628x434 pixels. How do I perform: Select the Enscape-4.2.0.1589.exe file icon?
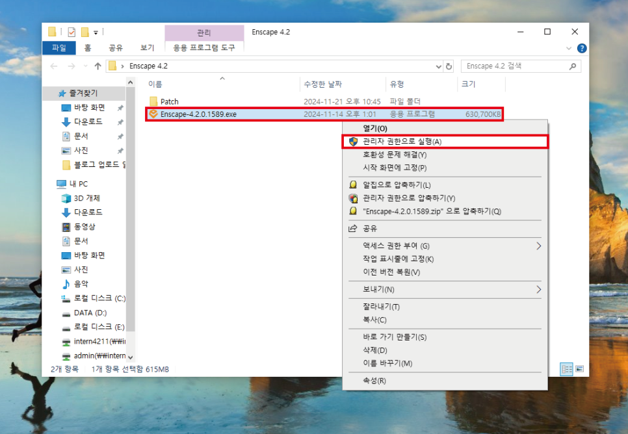[153, 114]
